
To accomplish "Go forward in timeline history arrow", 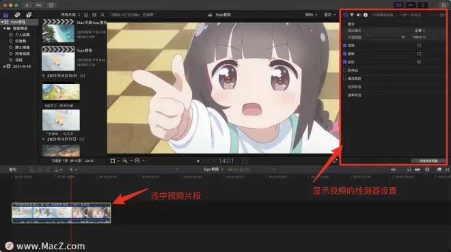I will click(273, 169).
